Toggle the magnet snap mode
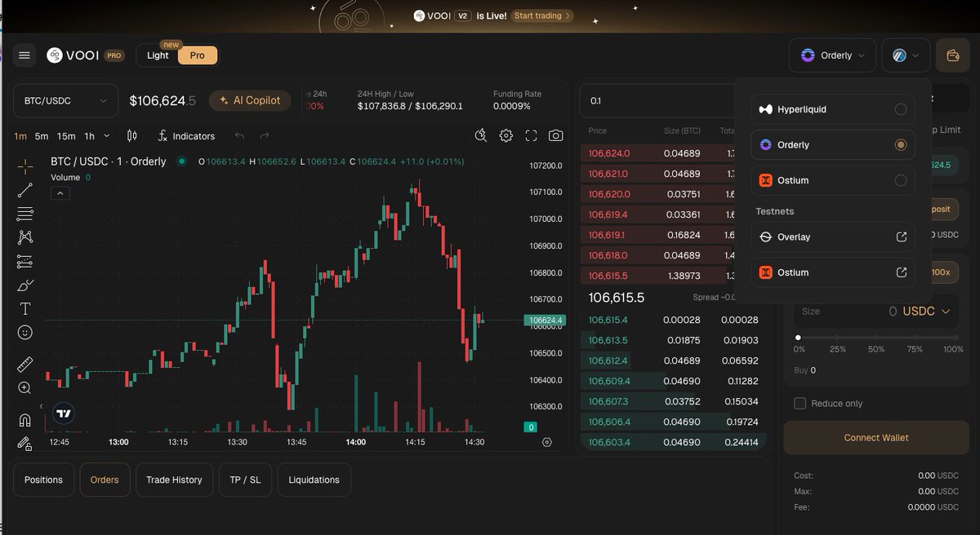Screen dimensions: 980x535 25,420
